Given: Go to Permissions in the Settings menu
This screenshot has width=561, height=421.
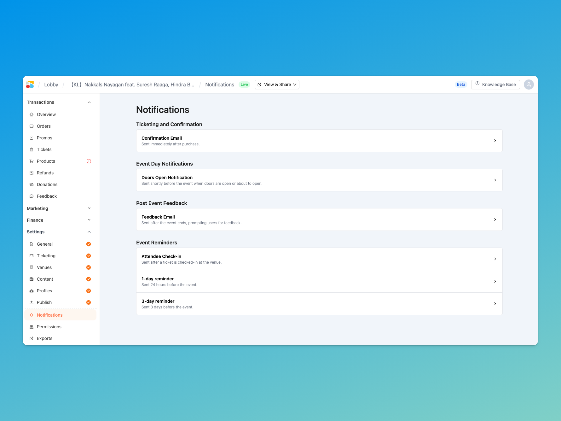Looking at the screenshot, I should point(49,327).
